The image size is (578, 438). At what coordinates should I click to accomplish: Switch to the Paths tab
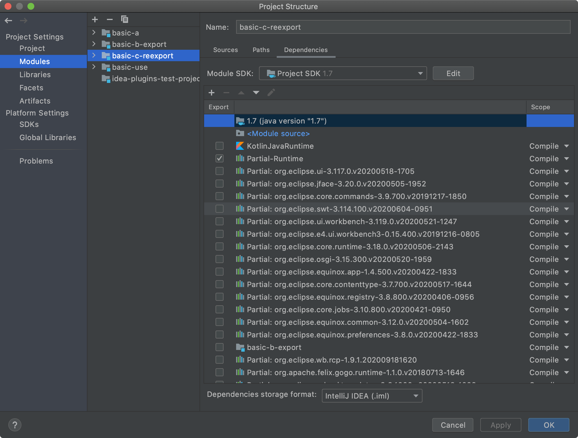click(261, 50)
